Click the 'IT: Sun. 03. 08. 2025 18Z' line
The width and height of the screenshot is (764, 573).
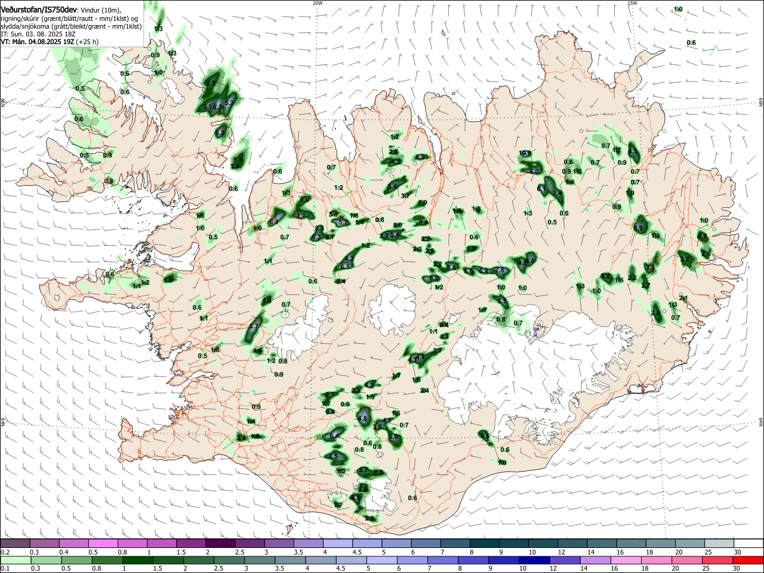pos(38,34)
